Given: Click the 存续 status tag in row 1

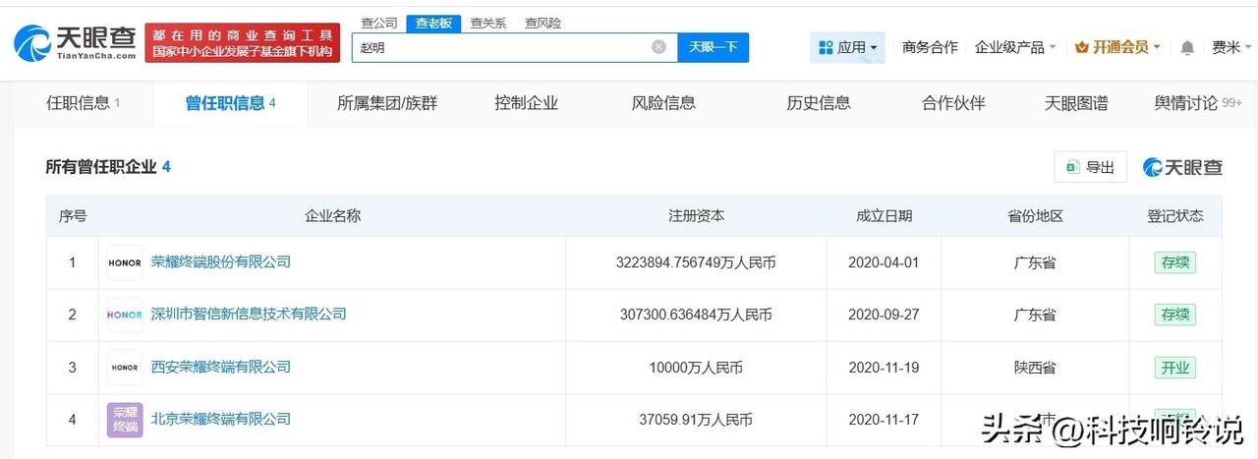Looking at the screenshot, I should tap(1175, 262).
